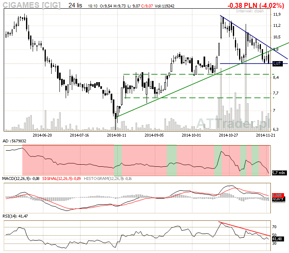Click the 2014-08-11 date axis label
The width and height of the screenshot is (289, 253).
(117, 135)
